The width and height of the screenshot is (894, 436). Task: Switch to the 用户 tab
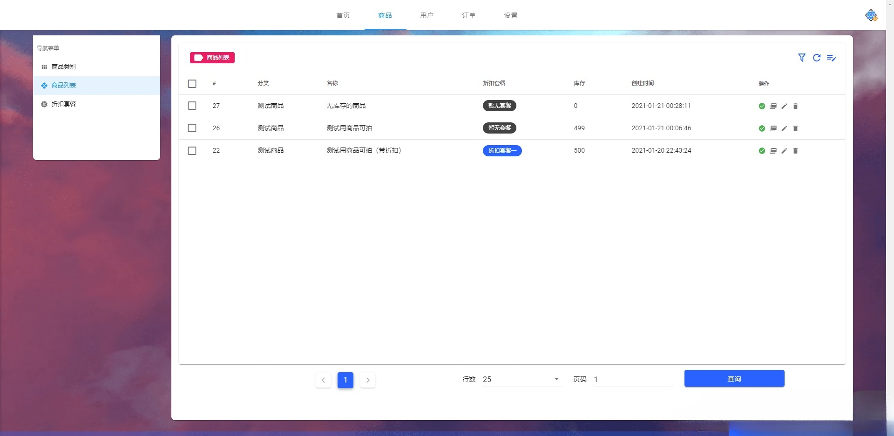tap(427, 15)
